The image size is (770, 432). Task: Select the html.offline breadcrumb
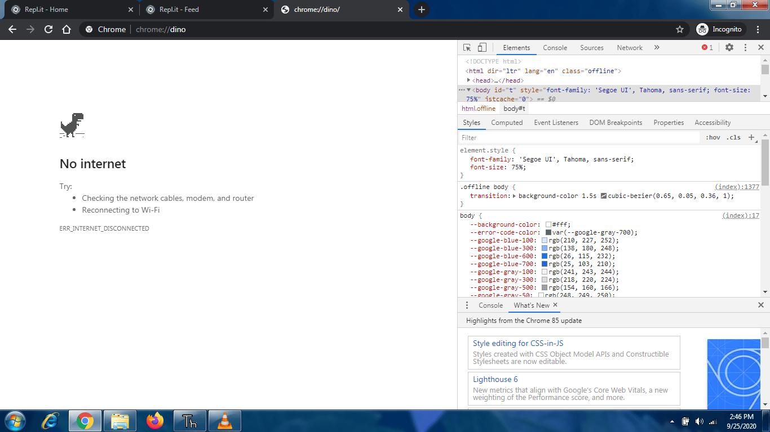tap(479, 109)
